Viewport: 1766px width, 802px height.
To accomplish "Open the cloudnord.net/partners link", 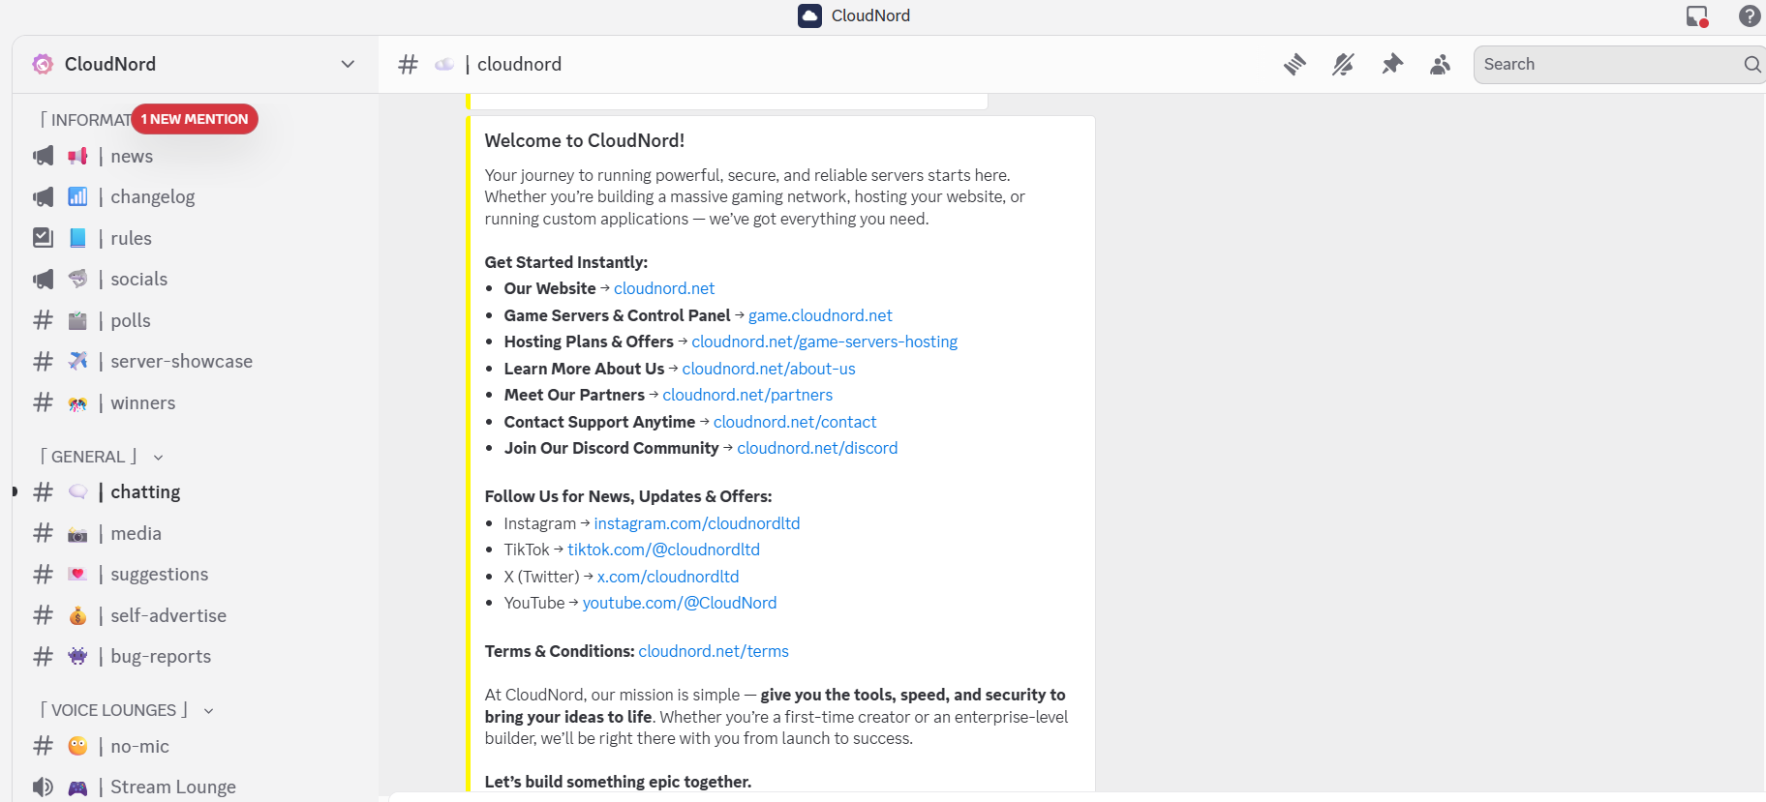I will pos(747,395).
